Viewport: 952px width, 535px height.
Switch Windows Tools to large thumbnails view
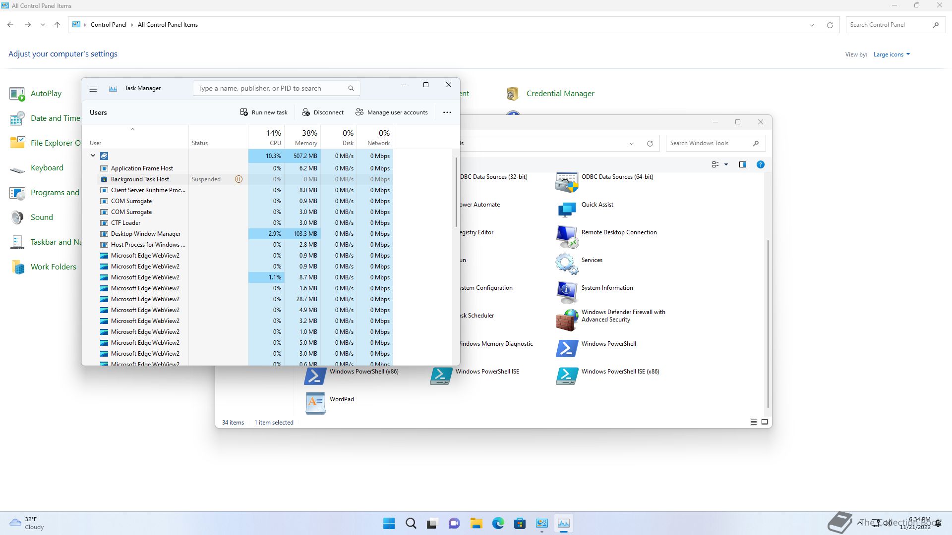pos(765,422)
